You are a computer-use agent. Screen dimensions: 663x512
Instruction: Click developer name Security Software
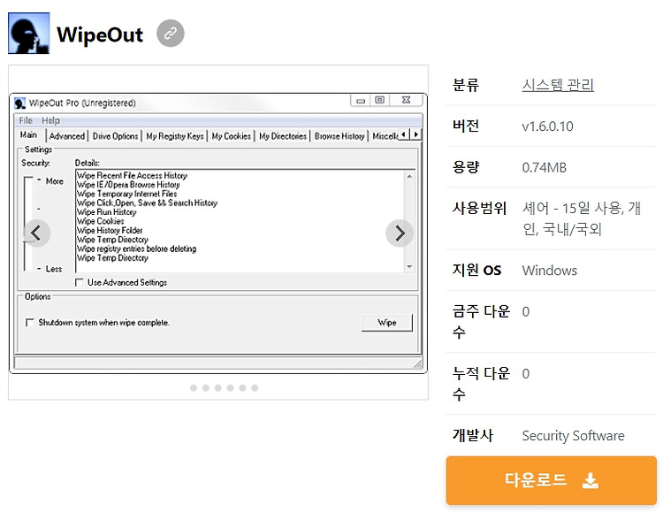coord(574,436)
